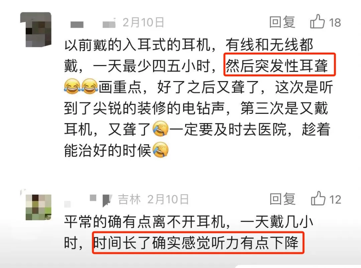The width and height of the screenshot is (361, 268).
Task: Tap the first commenter's blurred username
Action: click(x=93, y=24)
